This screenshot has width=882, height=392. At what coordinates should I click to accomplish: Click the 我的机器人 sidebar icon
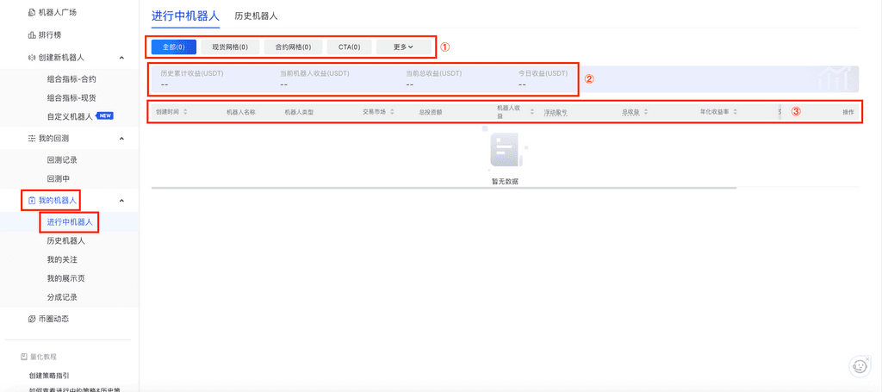(x=32, y=201)
